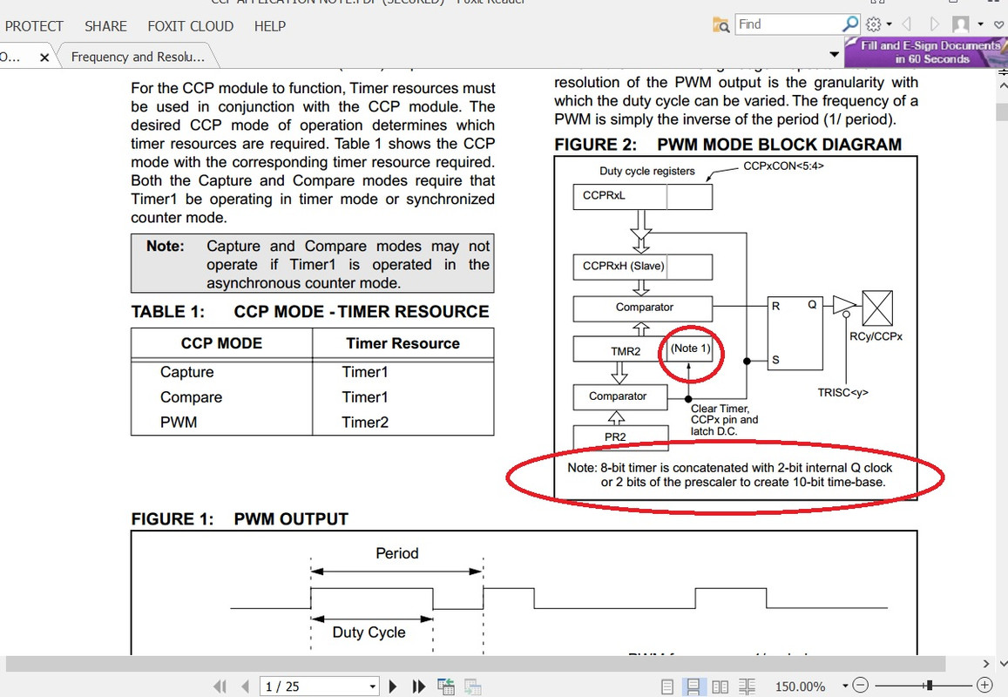Open the PROTECT ribbon tab
The height and width of the screenshot is (697, 1008).
[34, 26]
